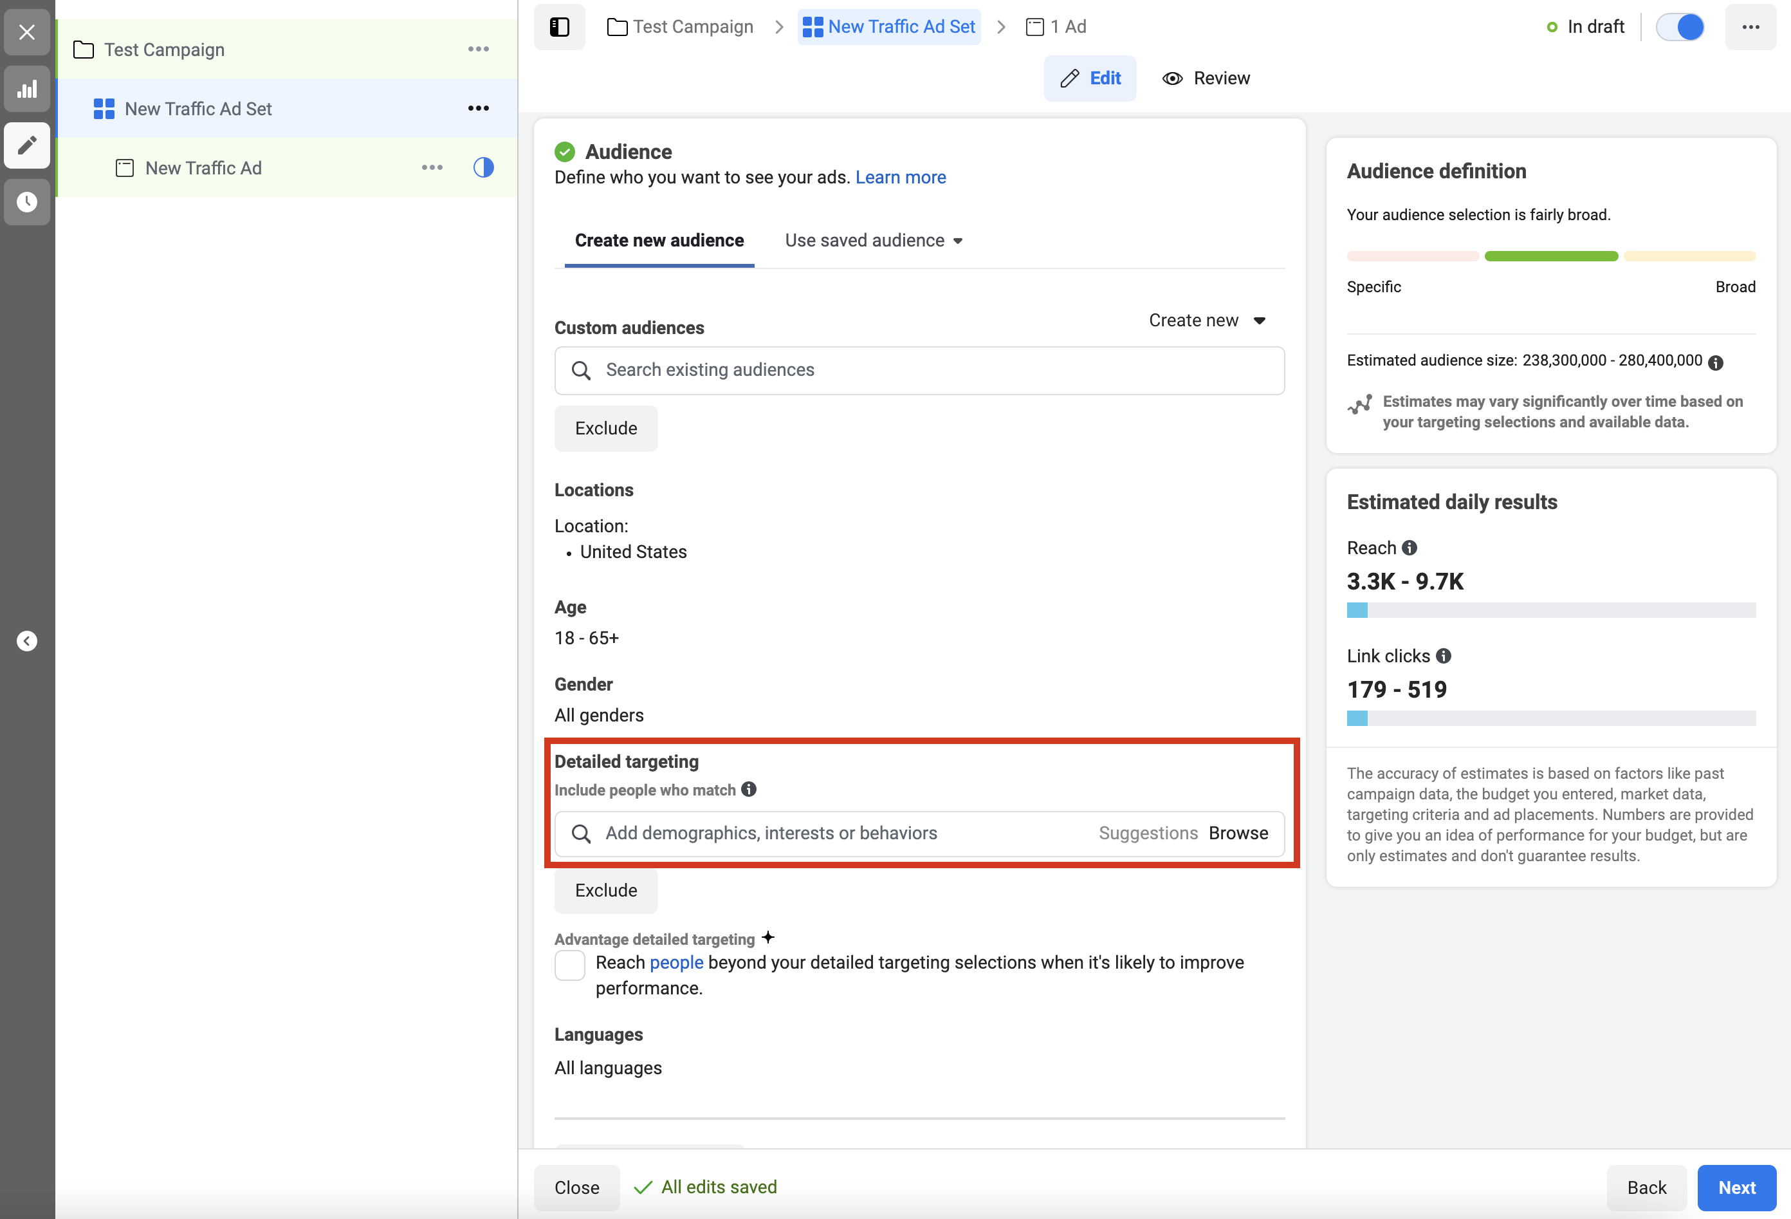Enable Advantage detailed targeting checkbox
Viewport: 1791px width, 1219px height.
pyautogui.click(x=569, y=965)
